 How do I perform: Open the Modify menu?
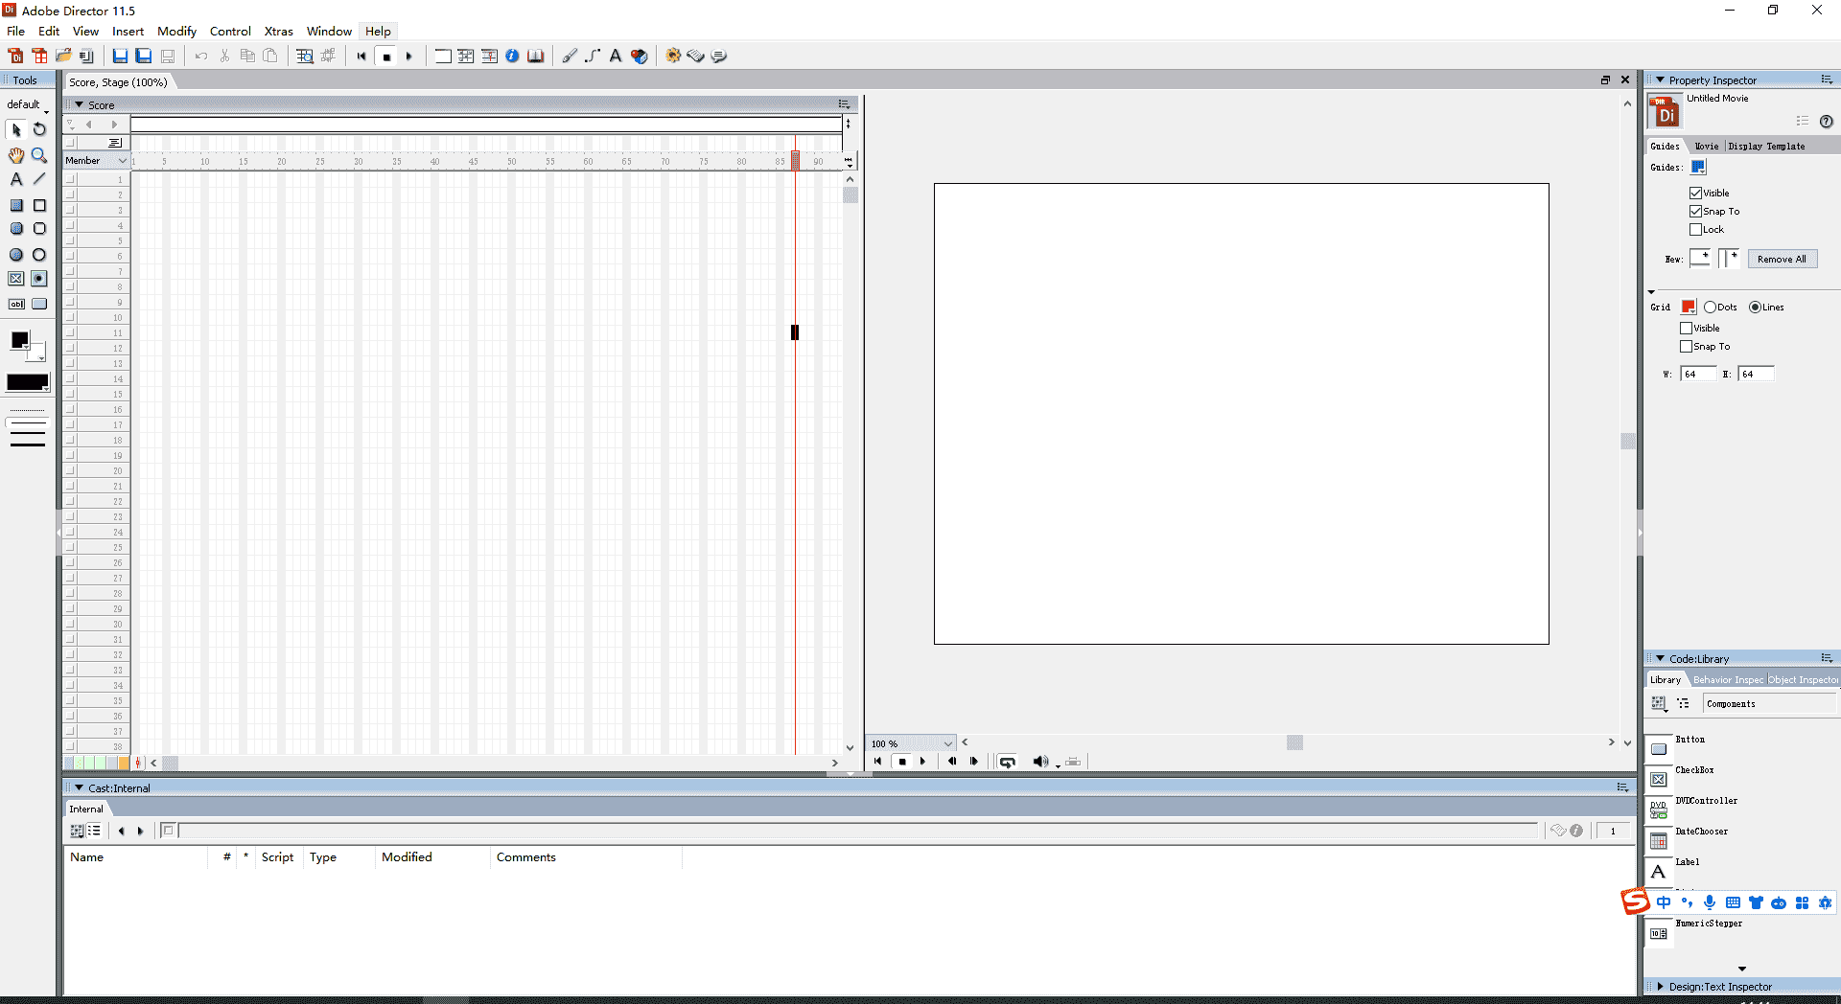176,32
